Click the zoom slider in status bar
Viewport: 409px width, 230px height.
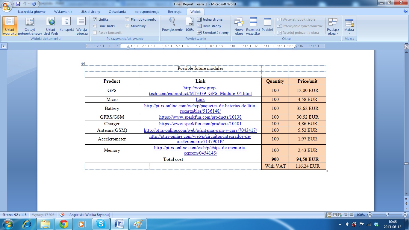pos(387,215)
